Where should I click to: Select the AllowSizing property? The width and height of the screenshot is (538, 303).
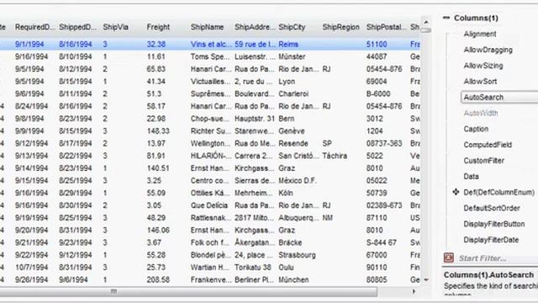(483, 66)
